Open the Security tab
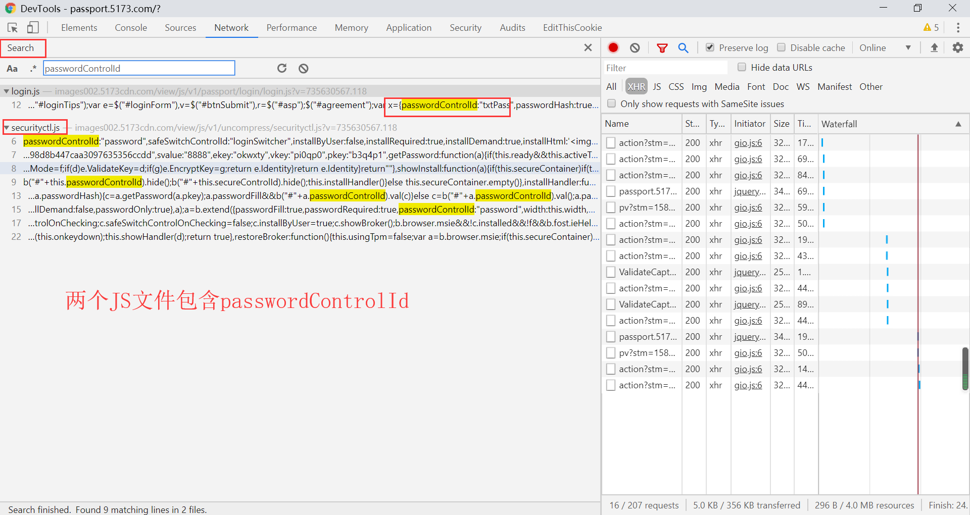 click(465, 28)
